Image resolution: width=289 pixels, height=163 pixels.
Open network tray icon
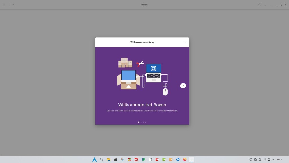[269, 160]
